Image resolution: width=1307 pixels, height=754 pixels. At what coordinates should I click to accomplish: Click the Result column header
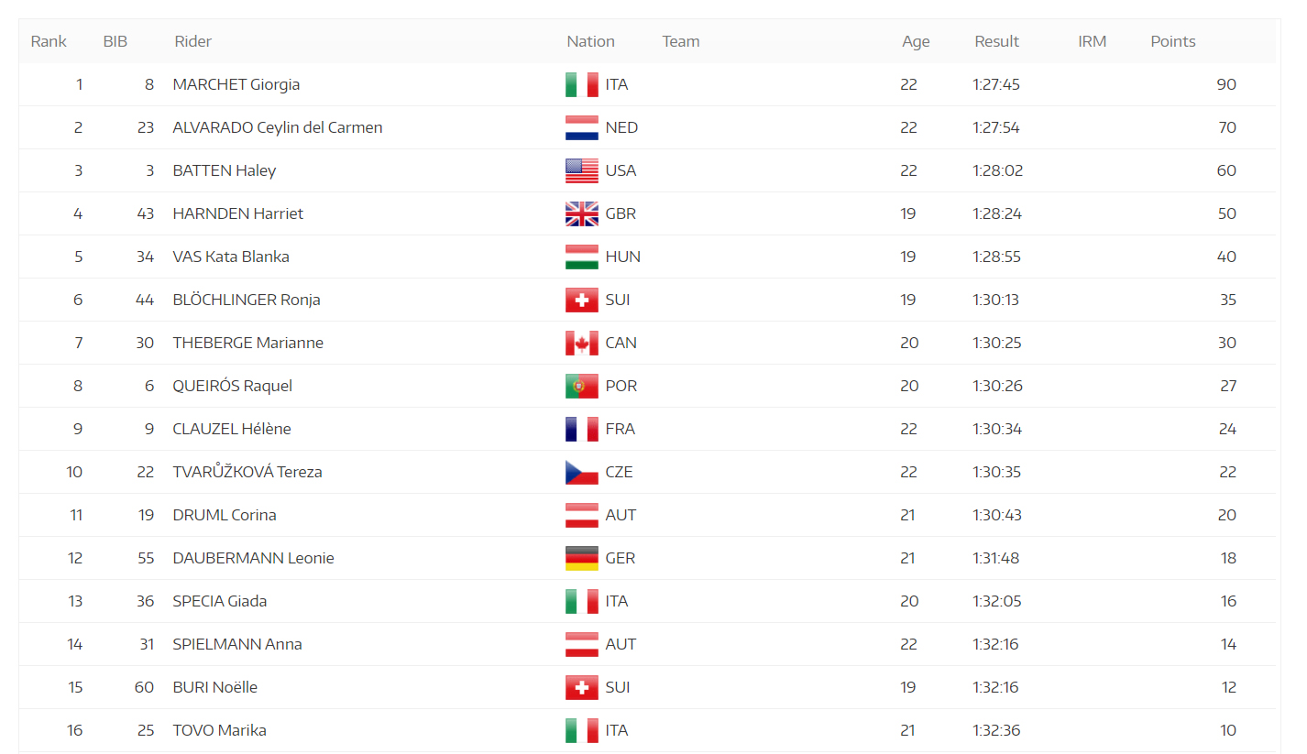tap(996, 41)
